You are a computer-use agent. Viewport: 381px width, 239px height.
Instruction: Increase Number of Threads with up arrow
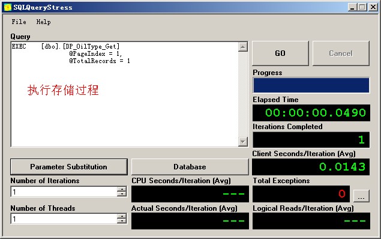point(122,216)
